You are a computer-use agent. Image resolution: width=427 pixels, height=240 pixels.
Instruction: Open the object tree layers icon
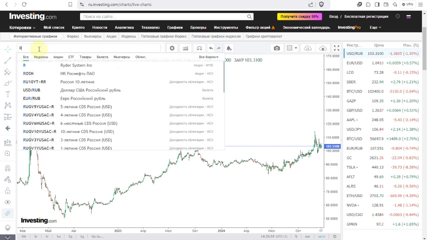8,228
